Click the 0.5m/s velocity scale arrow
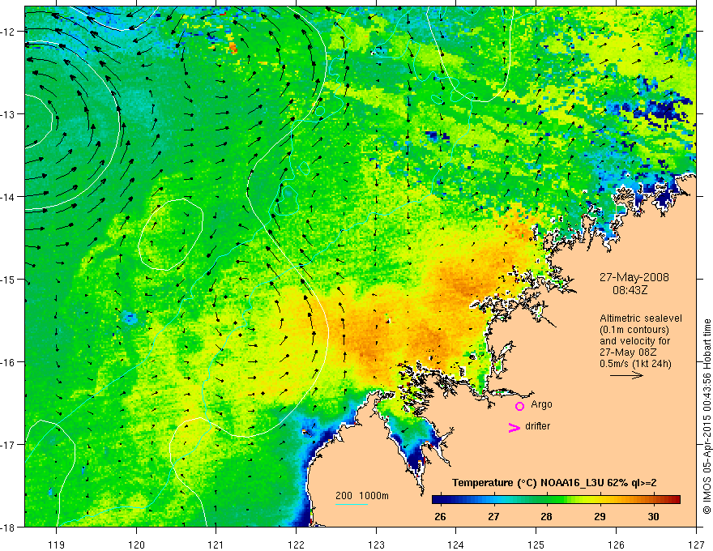This screenshot has width=713, height=551. pyautogui.click(x=626, y=375)
